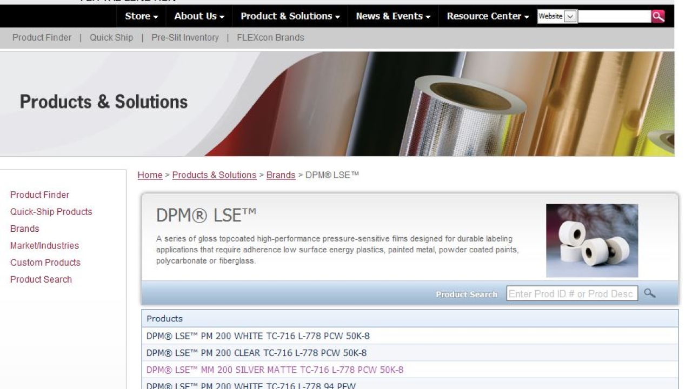This screenshot has width=692, height=389.
Task: Click the Product Search magnifier icon
Action: [650, 293]
